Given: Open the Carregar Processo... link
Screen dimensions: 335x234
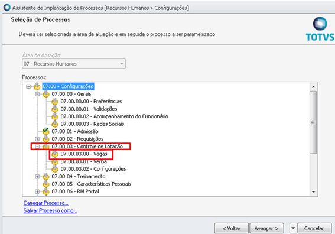Looking at the screenshot, I should 46,203.
